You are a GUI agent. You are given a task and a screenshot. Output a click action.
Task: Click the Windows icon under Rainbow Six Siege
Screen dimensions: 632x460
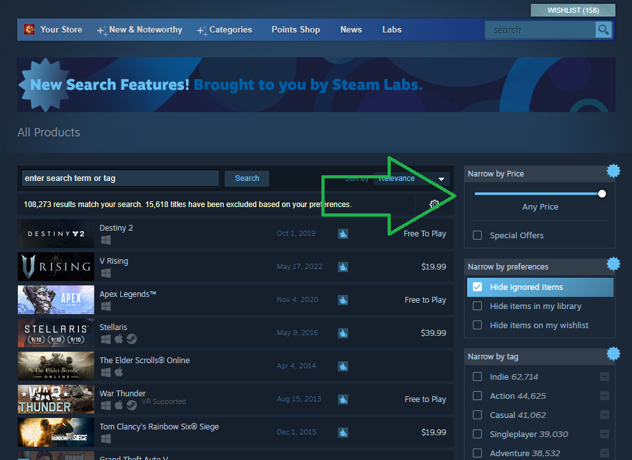pyautogui.click(x=106, y=438)
